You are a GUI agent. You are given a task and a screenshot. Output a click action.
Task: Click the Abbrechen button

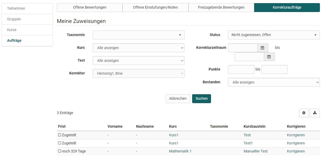pos(178,98)
